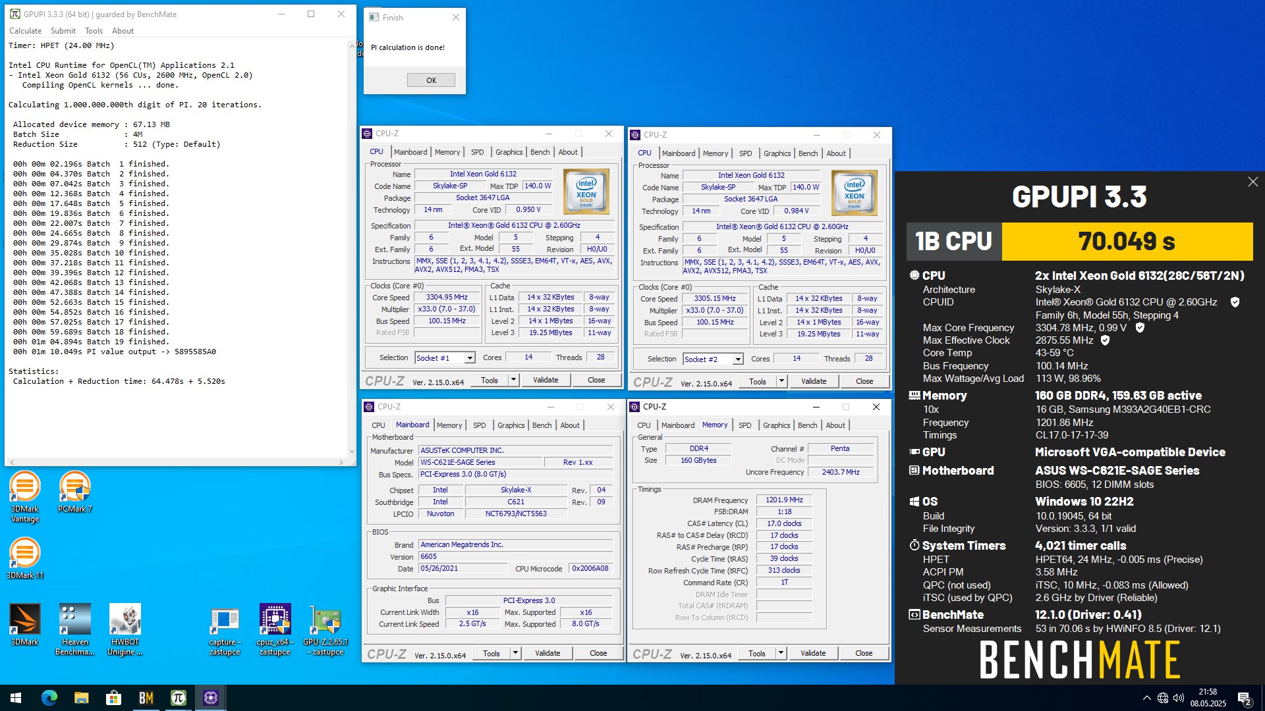The width and height of the screenshot is (1265, 711).
Task: Open the 3DMark 11 desktop shortcut
Action: point(25,558)
